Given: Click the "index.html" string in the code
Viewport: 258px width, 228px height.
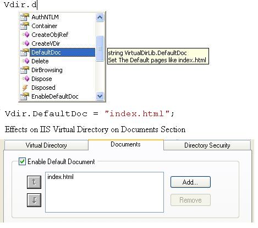Looking at the screenshot, I should (x=137, y=113).
